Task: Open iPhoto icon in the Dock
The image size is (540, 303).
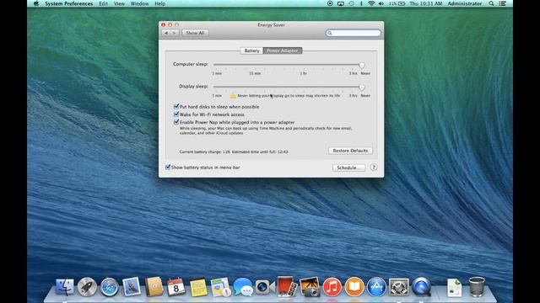Action: (x=310, y=287)
